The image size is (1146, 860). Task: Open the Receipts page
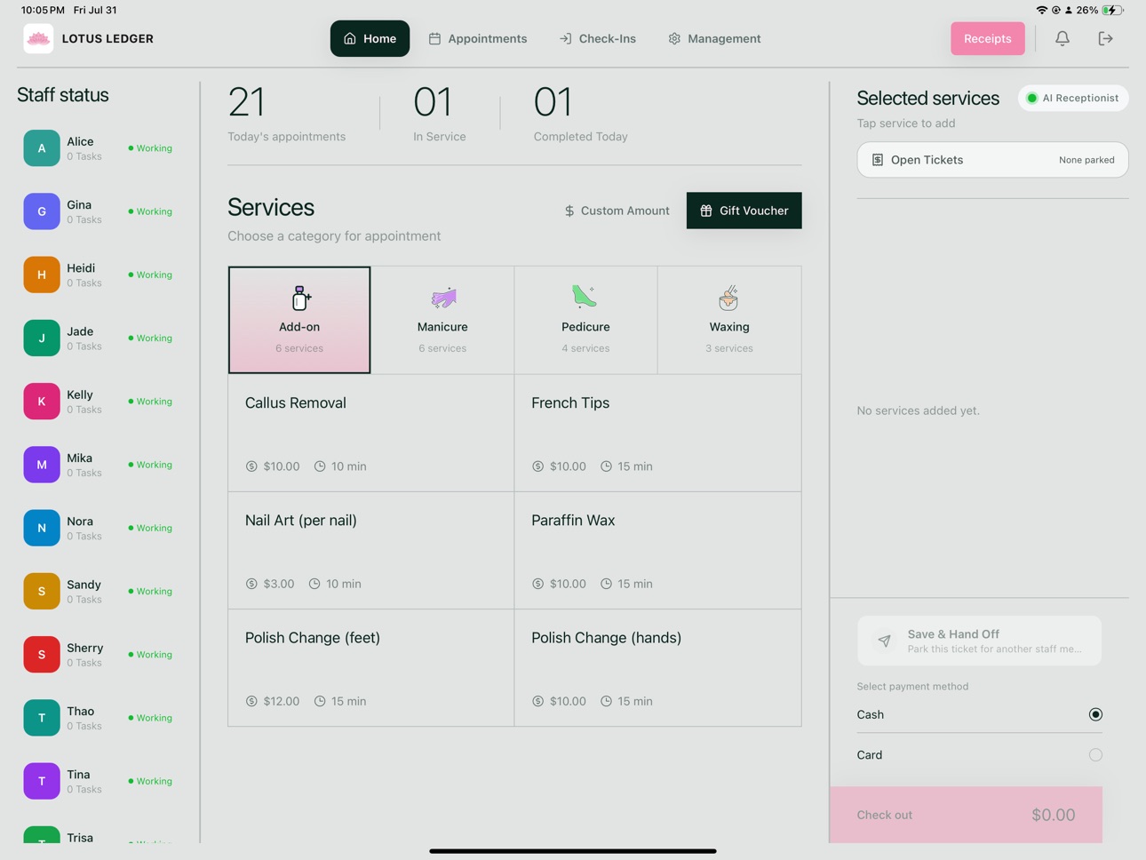[x=987, y=38]
